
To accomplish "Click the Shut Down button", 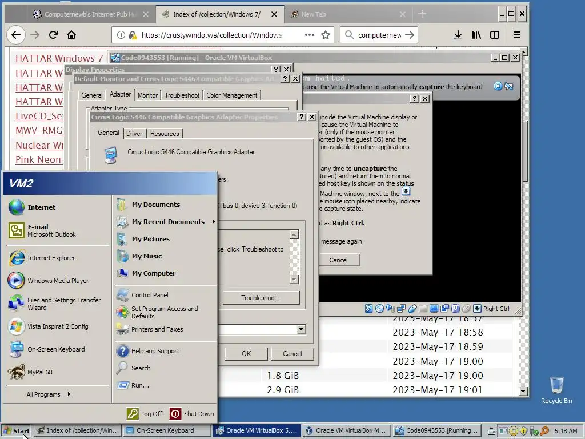I will click(192, 414).
